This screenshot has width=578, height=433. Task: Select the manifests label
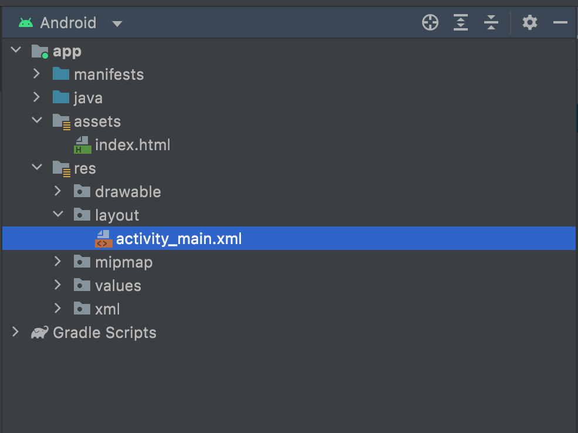pos(109,75)
